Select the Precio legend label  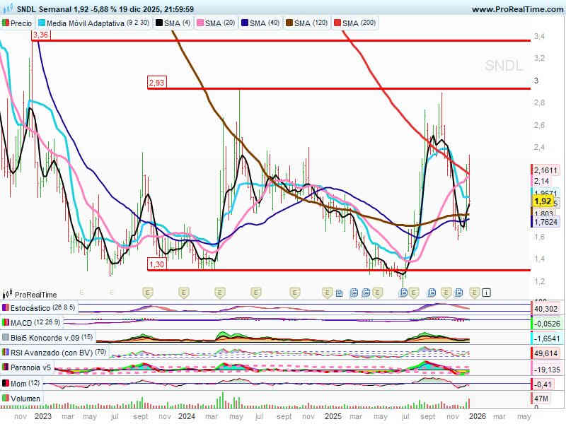21,23
